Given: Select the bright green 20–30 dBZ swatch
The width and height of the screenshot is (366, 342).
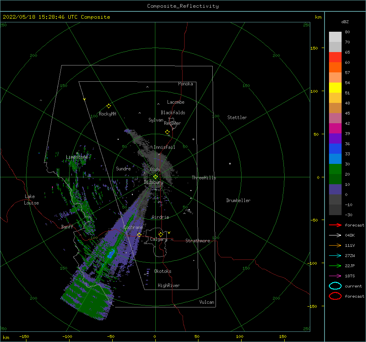Looking at the screenshot, I should pos(335,169).
